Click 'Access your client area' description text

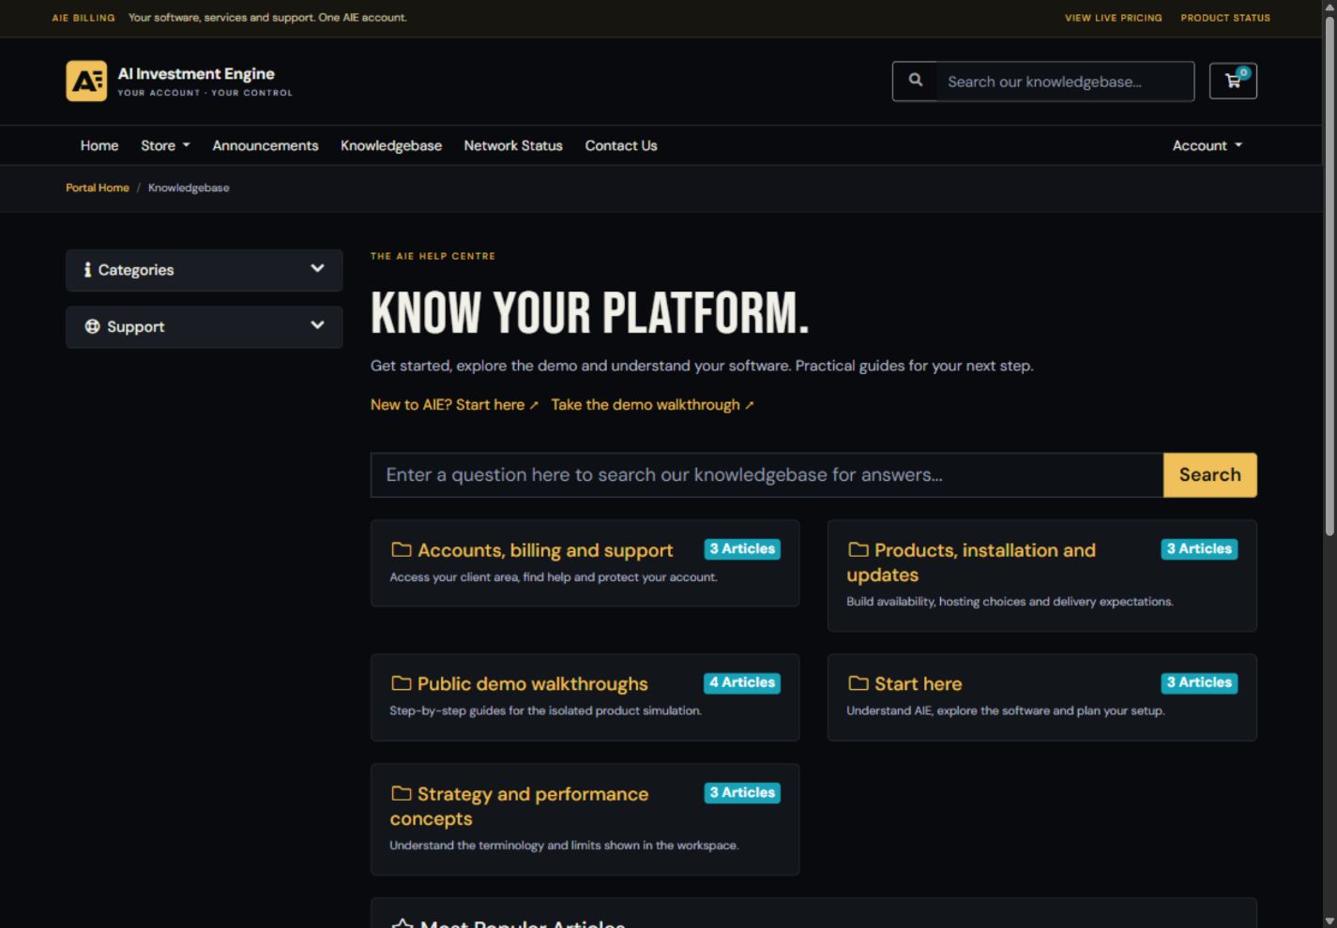point(554,577)
